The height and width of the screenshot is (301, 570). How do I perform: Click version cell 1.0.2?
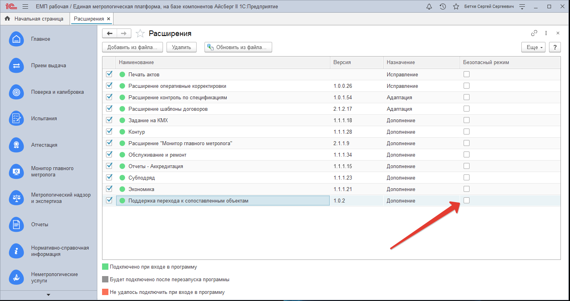pyautogui.click(x=357, y=201)
